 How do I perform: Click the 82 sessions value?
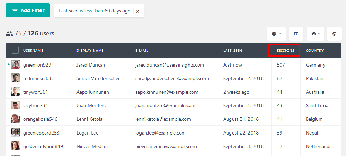point(280,78)
